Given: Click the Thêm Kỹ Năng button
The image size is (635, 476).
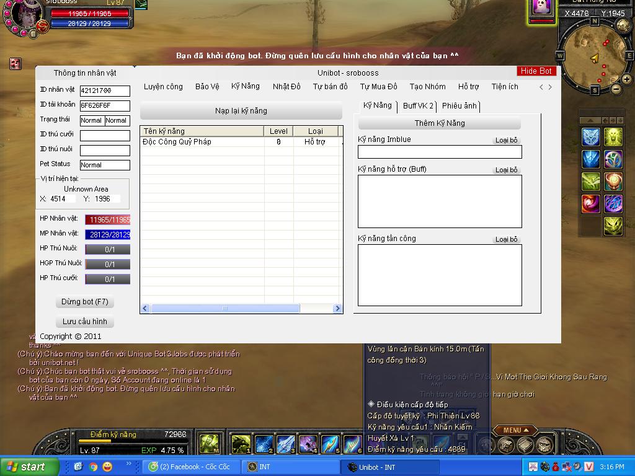Looking at the screenshot, I should pos(440,123).
